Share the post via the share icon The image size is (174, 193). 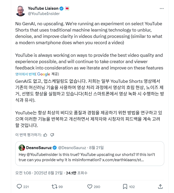[160, 187]
